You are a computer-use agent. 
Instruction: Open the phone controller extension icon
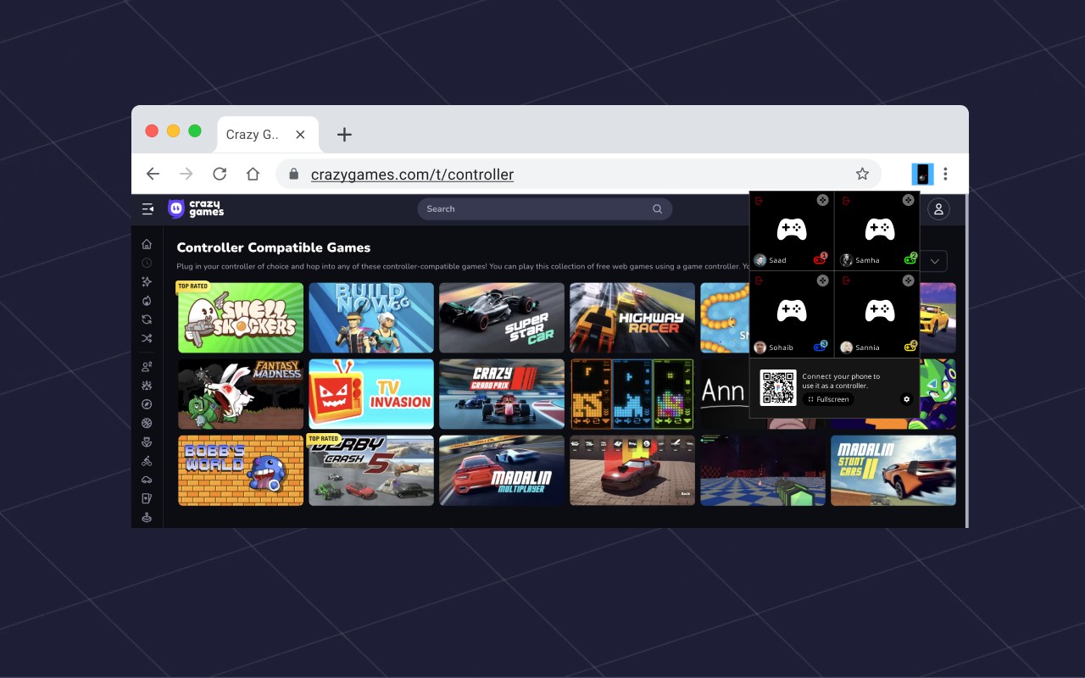click(x=922, y=174)
